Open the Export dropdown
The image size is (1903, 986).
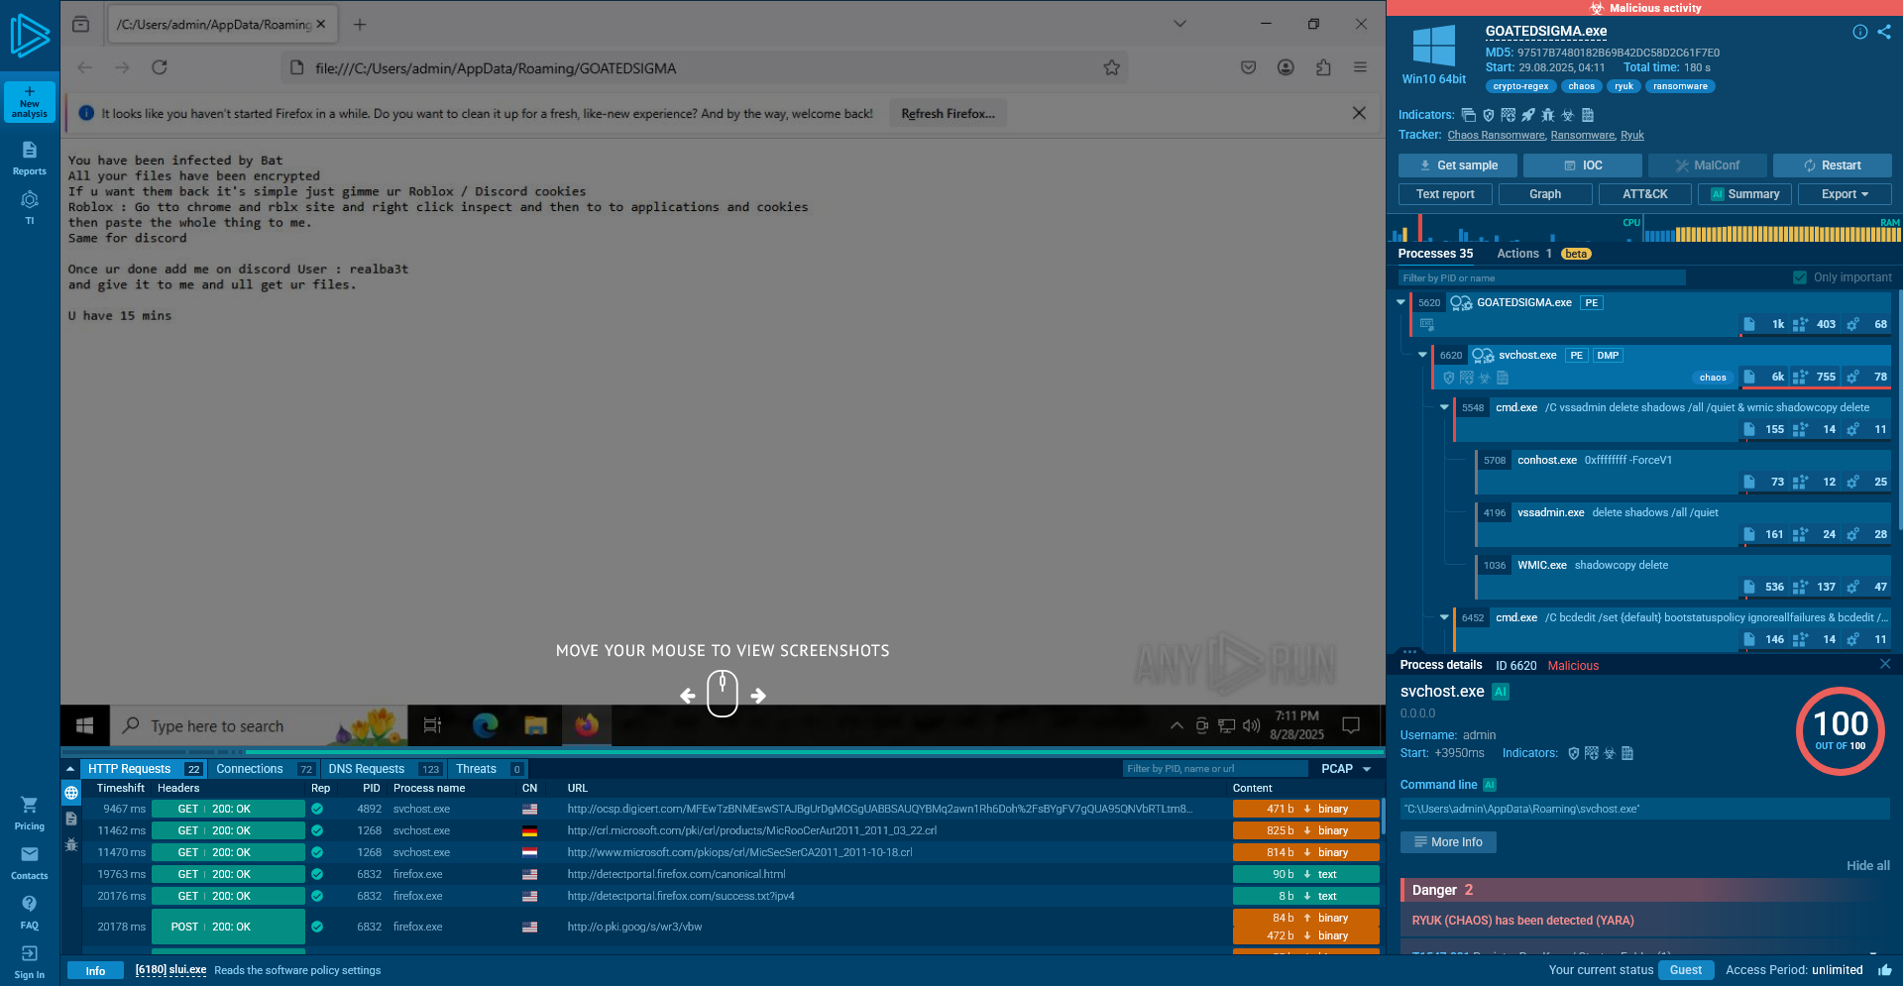[x=1845, y=194]
